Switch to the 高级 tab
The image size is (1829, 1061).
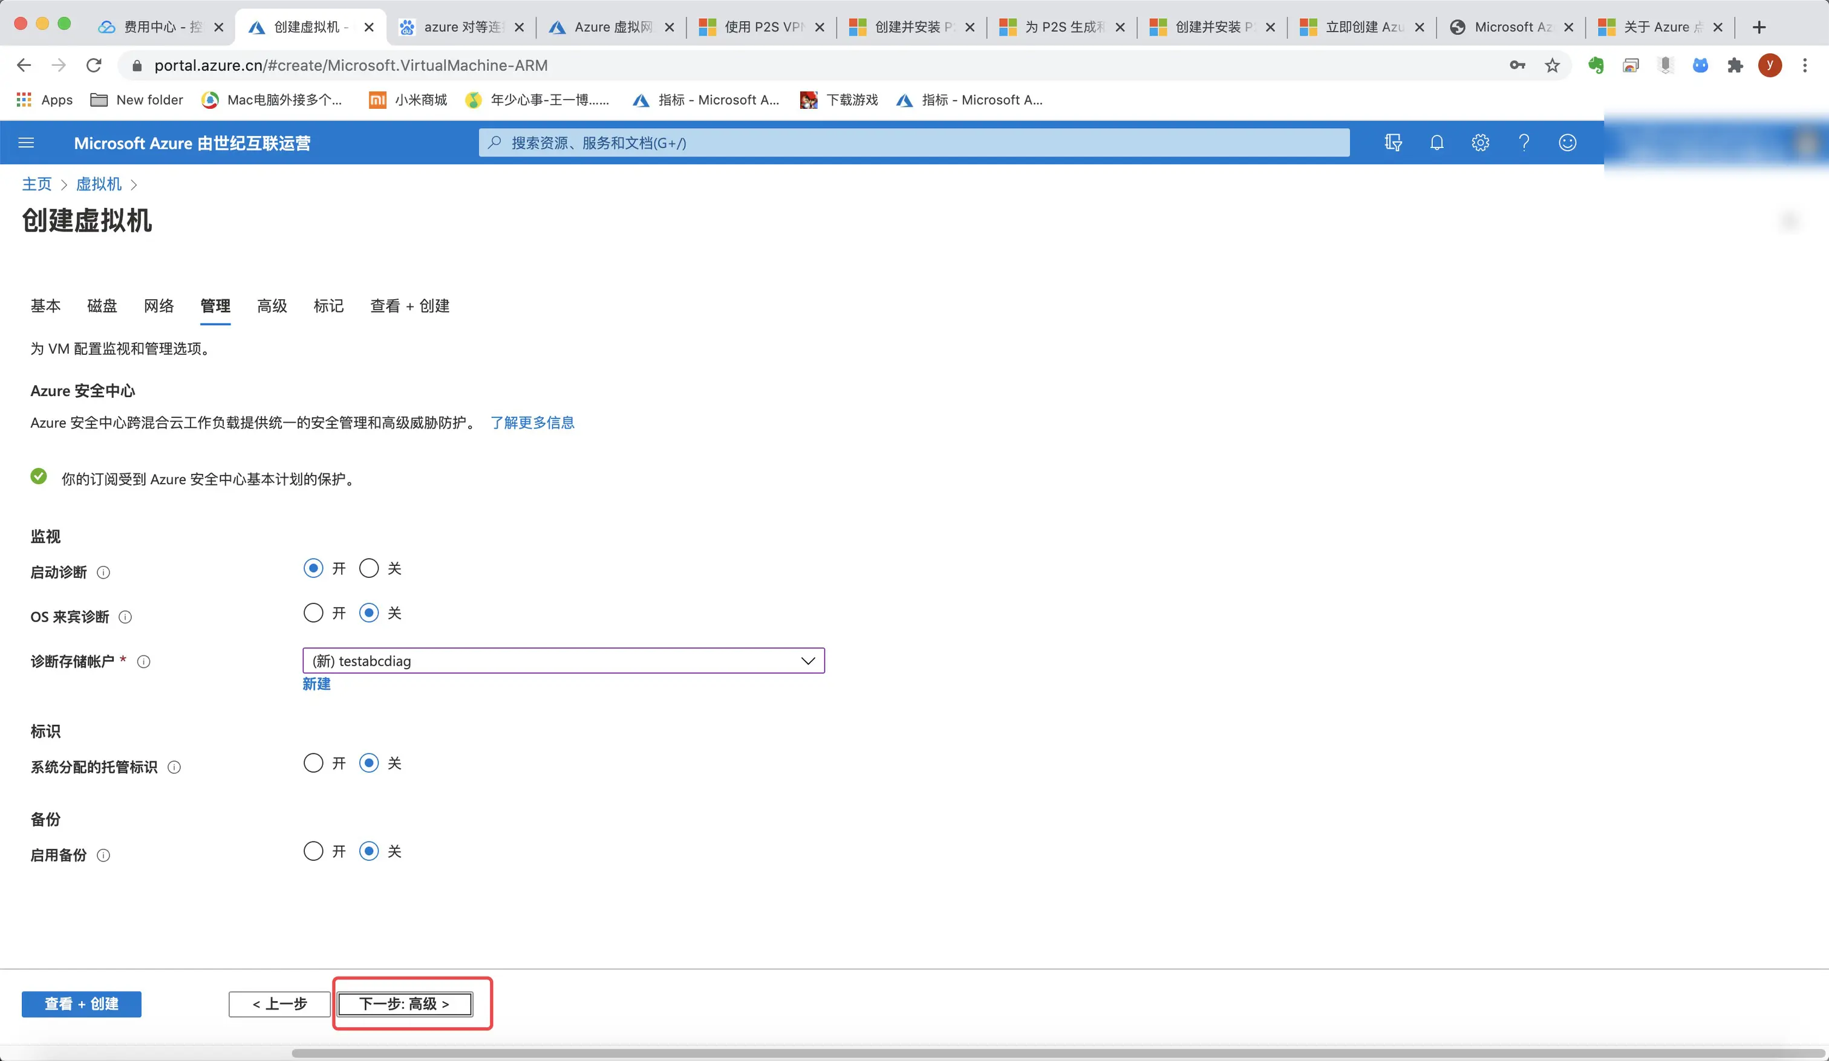pyautogui.click(x=272, y=307)
